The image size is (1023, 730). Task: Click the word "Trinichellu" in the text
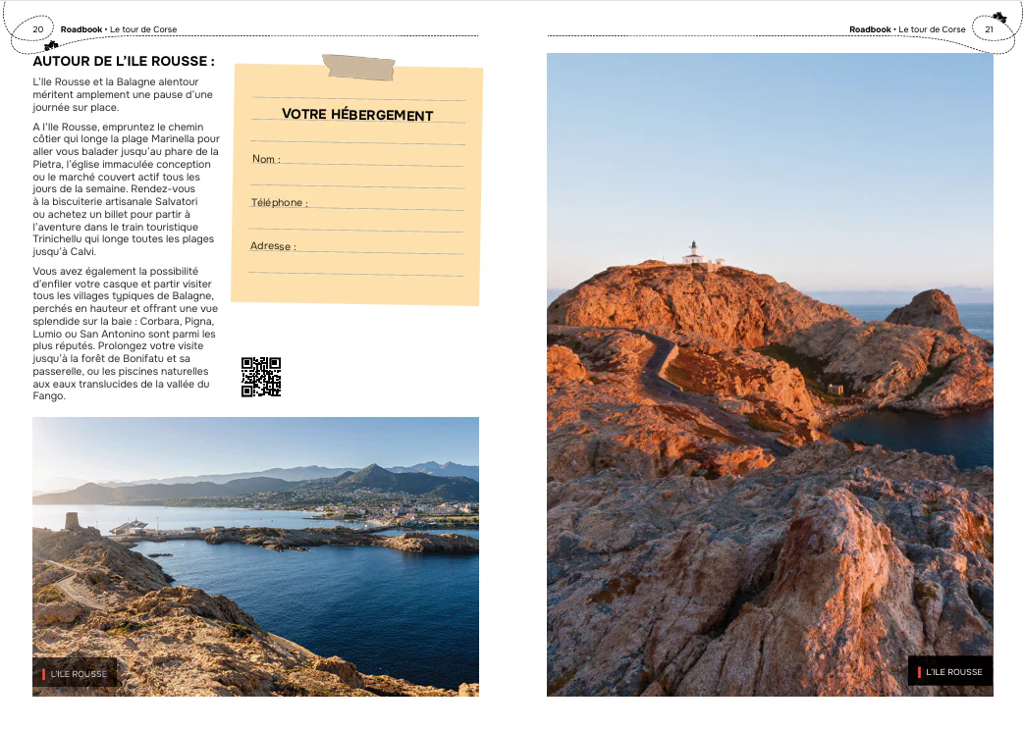click(57, 239)
